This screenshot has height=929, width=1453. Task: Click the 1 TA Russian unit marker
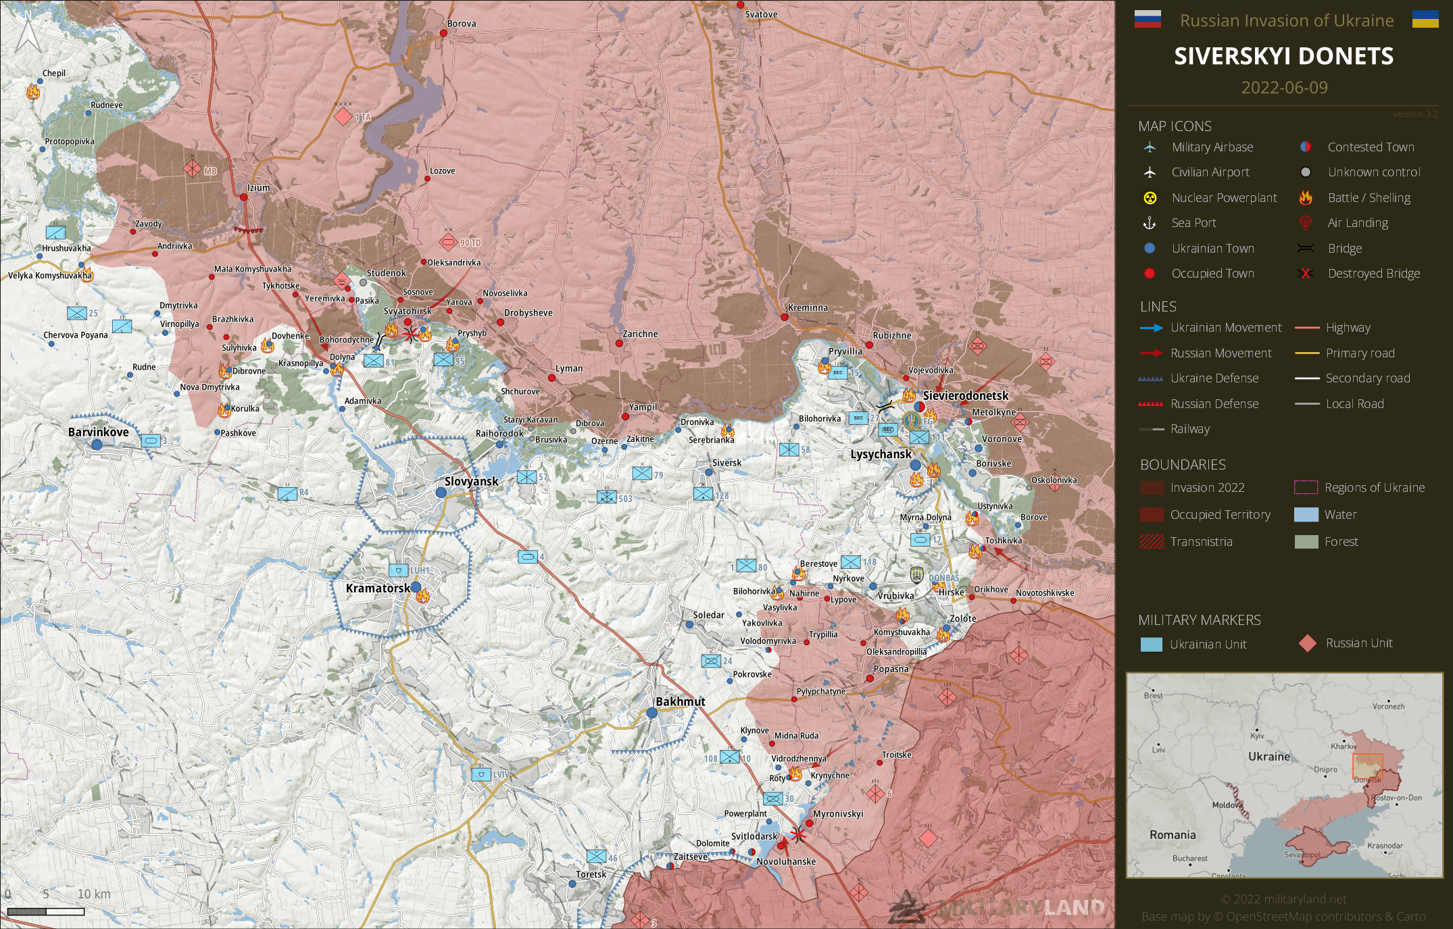coord(343,116)
